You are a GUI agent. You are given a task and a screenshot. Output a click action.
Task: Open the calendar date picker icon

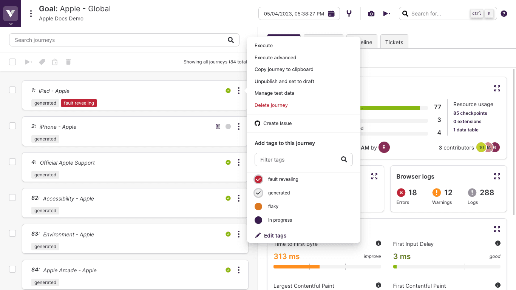[331, 14]
